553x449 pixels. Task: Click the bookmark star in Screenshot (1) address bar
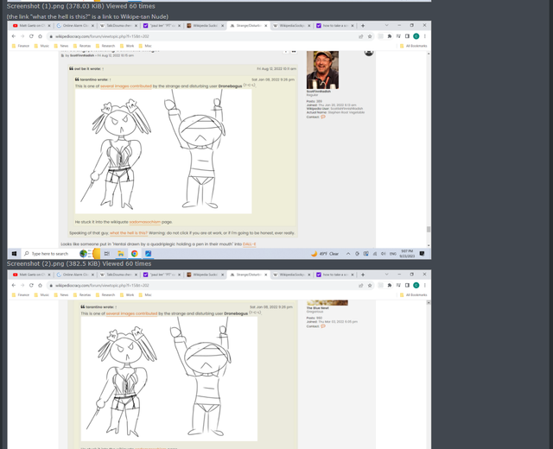pyautogui.click(x=370, y=36)
